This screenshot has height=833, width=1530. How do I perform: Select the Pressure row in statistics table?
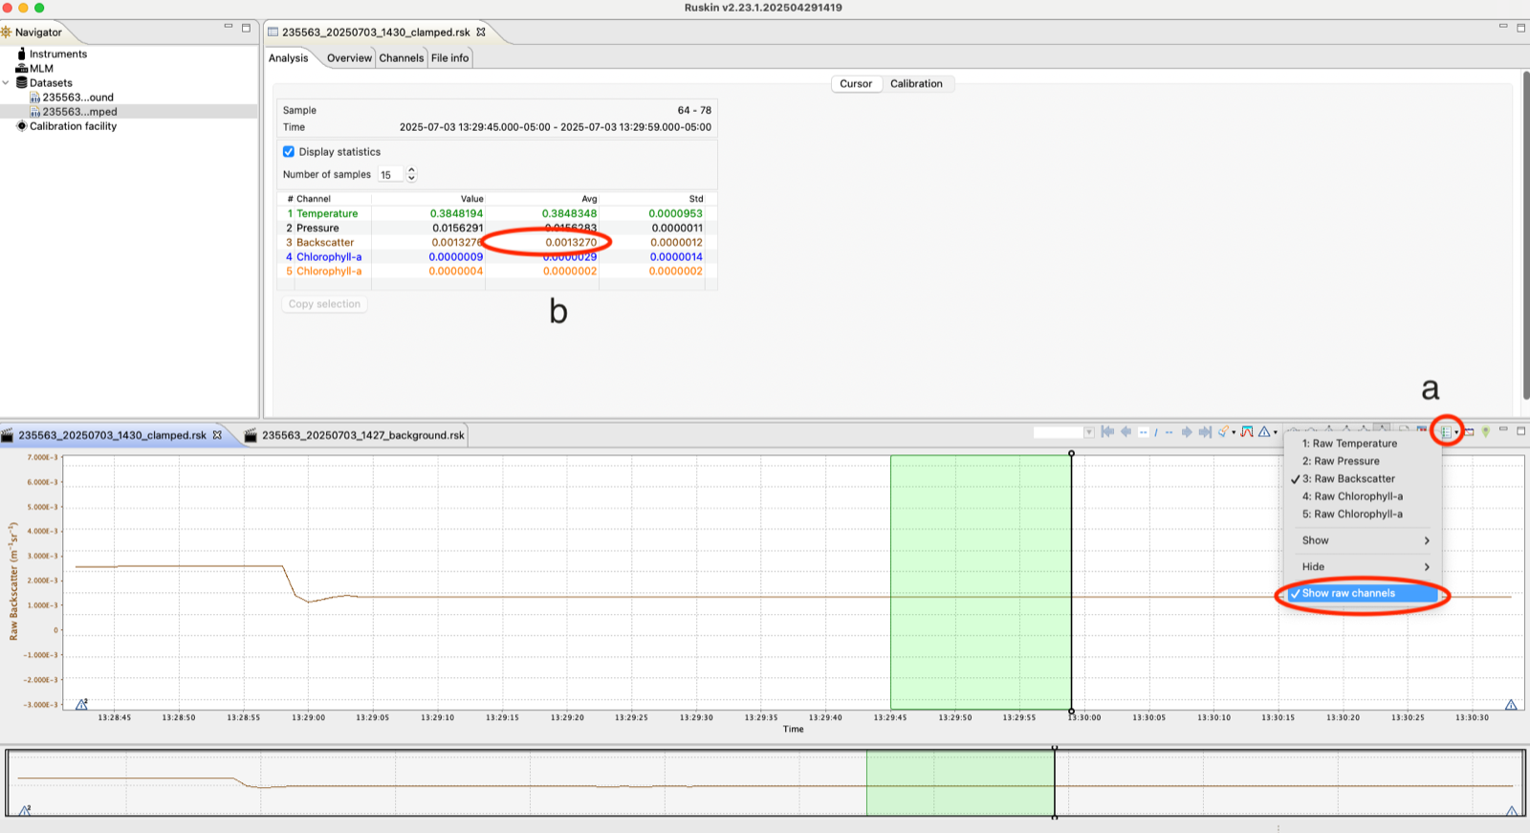point(497,228)
